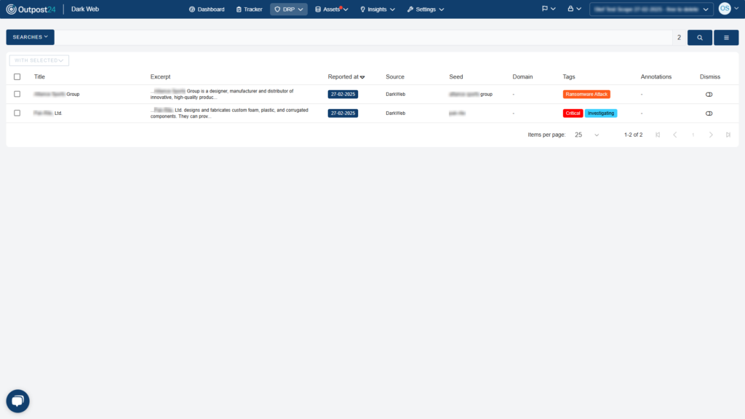Viewport: 745px width, 419px height.
Task: Sort by Excerpt column header
Action: 160,76
